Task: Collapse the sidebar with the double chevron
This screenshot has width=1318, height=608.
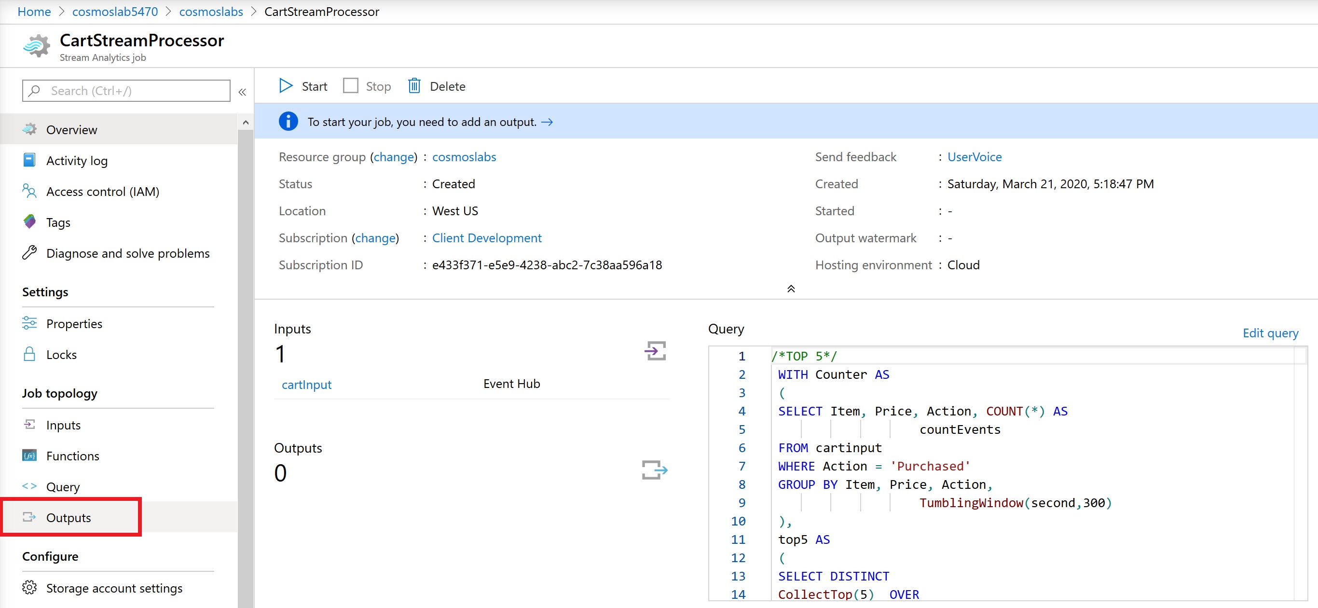Action: pos(242,92)
